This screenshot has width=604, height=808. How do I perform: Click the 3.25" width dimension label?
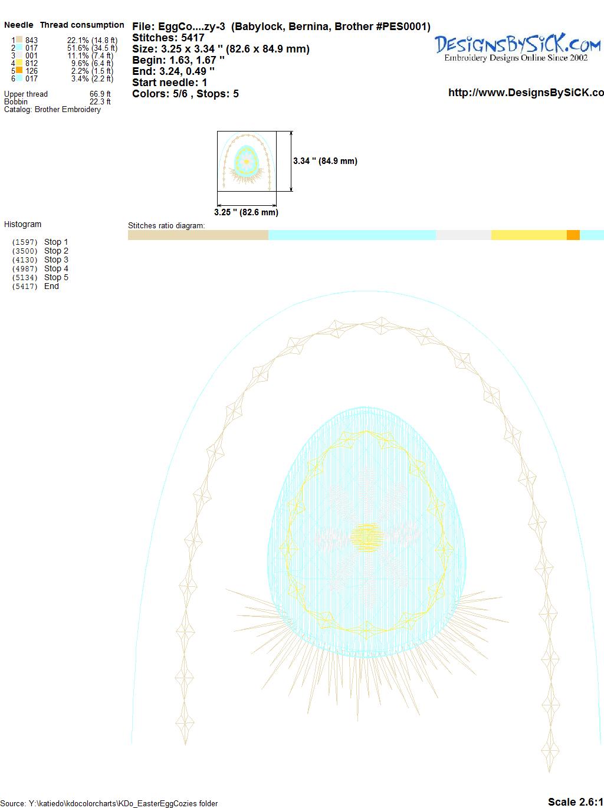[246, 212]
